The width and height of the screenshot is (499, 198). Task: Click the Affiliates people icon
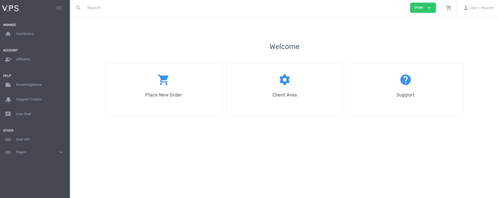pyautogui.click(x=8, y=59)
